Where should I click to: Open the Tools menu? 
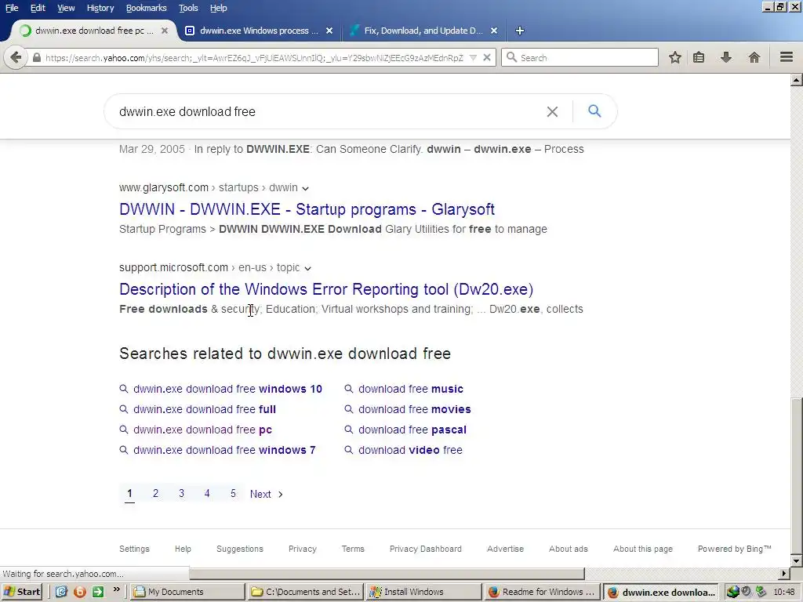point(188,8)
